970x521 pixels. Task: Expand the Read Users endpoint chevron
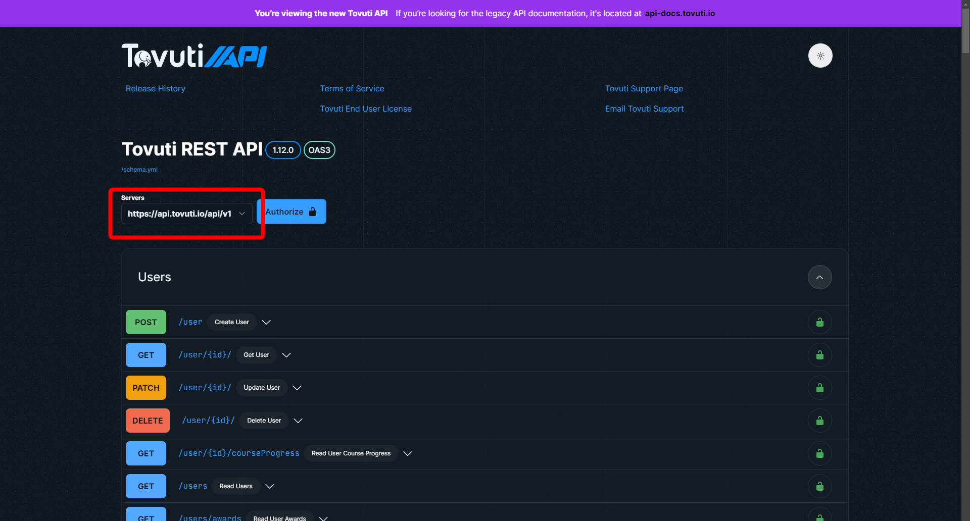pyautogui.click(x=270, y=486)
